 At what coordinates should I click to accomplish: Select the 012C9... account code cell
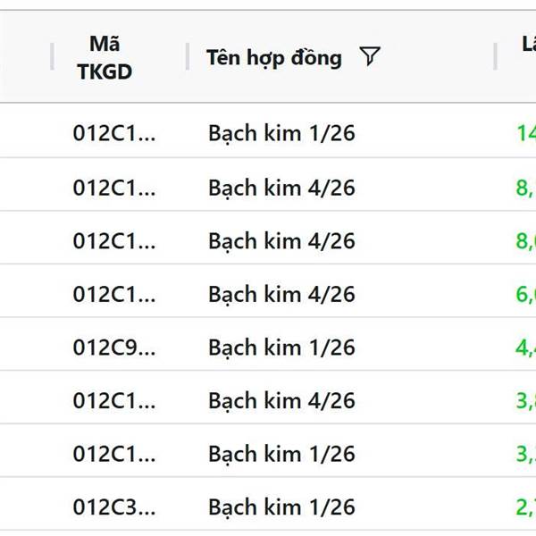(x=113, y=348)
